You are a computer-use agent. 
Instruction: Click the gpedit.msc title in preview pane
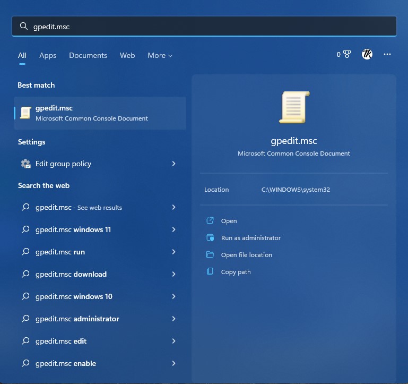(x=294, y=141)
